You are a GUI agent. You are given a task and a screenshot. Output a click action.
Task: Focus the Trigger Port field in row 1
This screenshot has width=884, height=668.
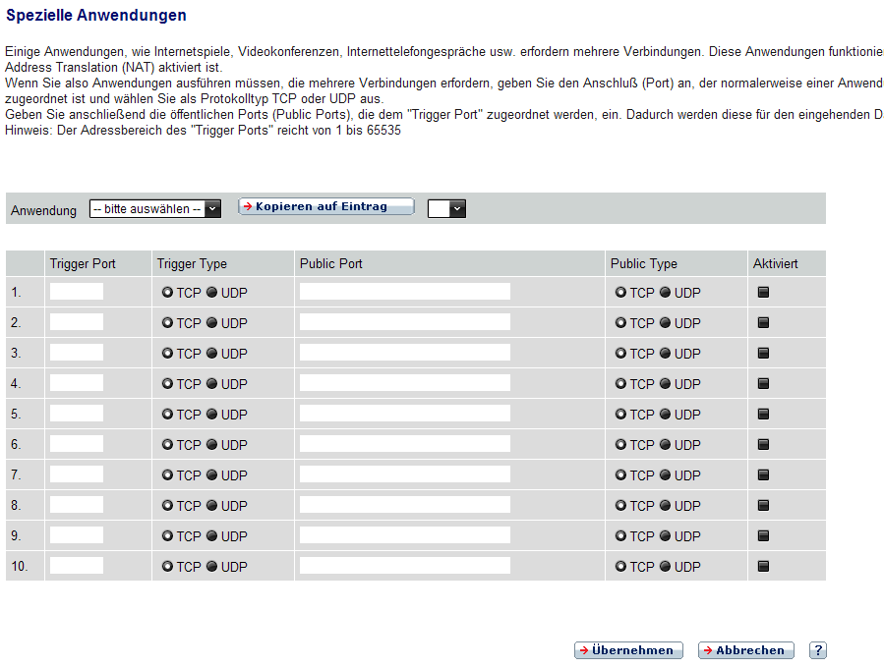click(77, 292)
